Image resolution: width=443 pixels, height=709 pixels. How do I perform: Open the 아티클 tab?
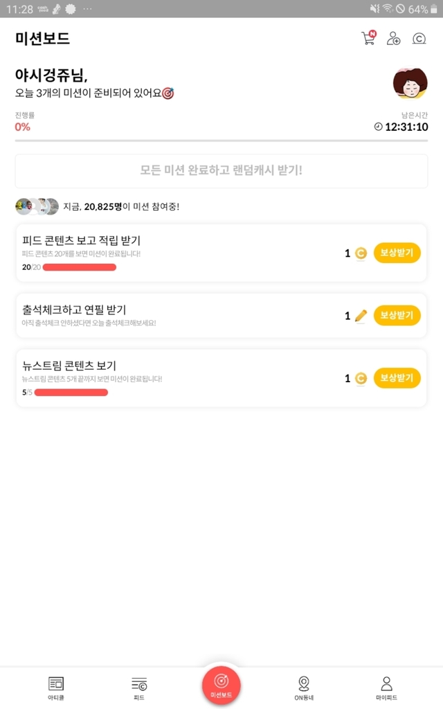(56, 688)
